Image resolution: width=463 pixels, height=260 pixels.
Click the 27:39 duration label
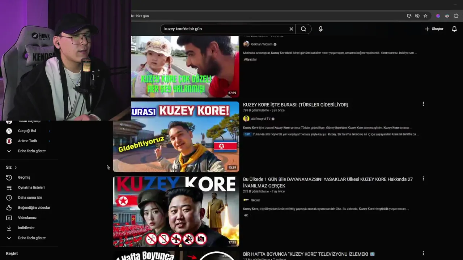232,93
